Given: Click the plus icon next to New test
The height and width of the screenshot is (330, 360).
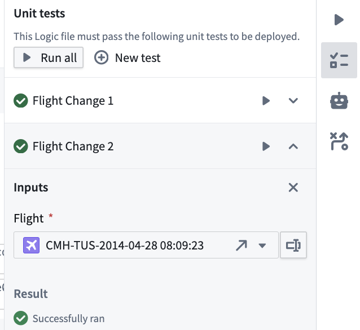Looking at the screenshot, I should (101, 57).
